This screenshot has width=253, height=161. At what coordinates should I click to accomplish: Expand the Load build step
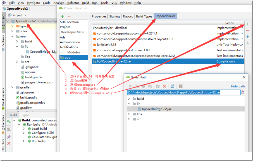pos(24,129)
